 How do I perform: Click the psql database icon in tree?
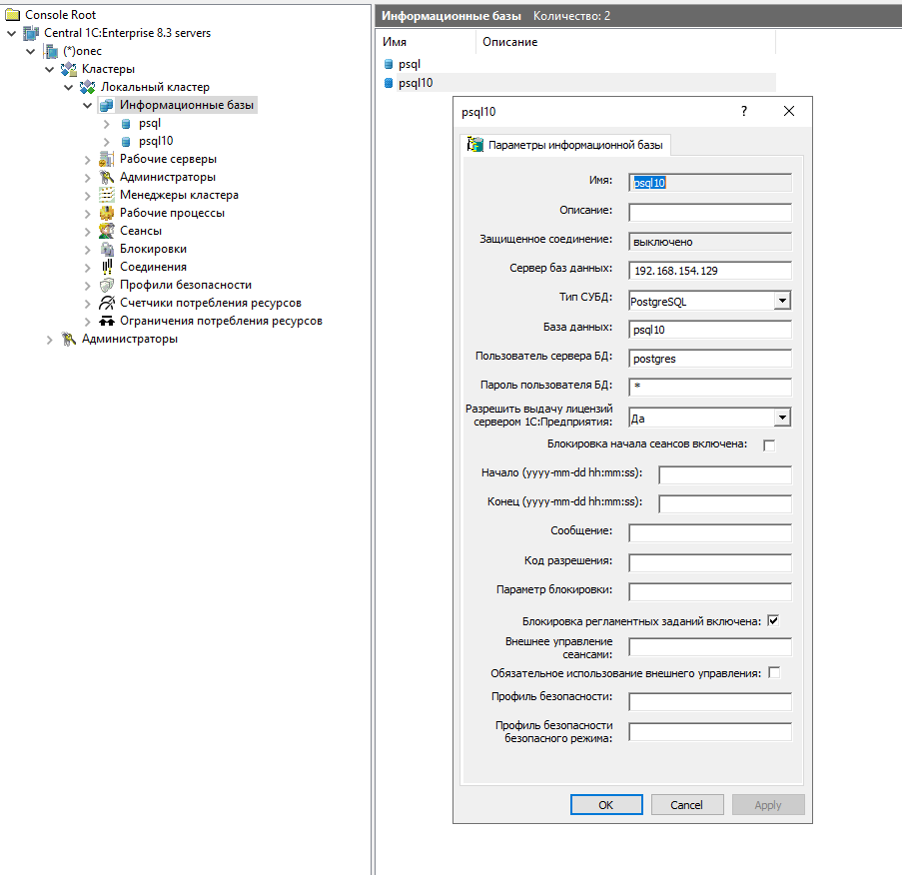point(126,124)
